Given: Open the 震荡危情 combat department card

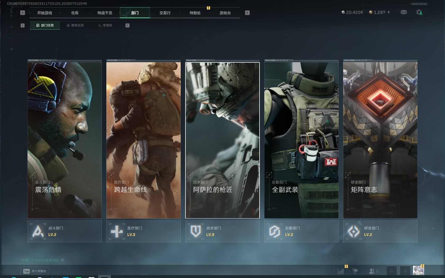Looking at the screenshot, I should tap(65, 140).
